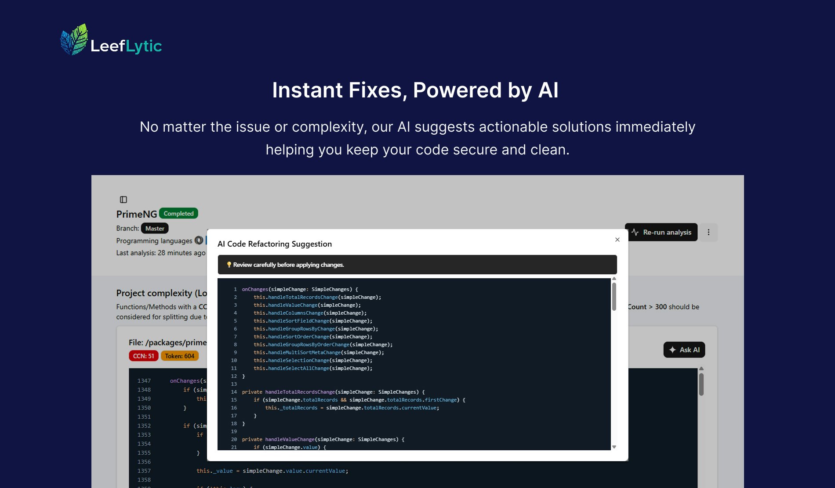Click the handleTotalRecordsChange call on line 2
This screenshot has width=835, height=488.
tap(317, 297)
